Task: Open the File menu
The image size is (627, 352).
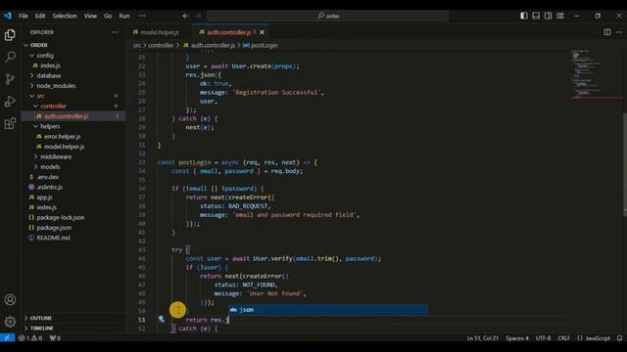Action: pyautogui.click(x=24, y=16)
